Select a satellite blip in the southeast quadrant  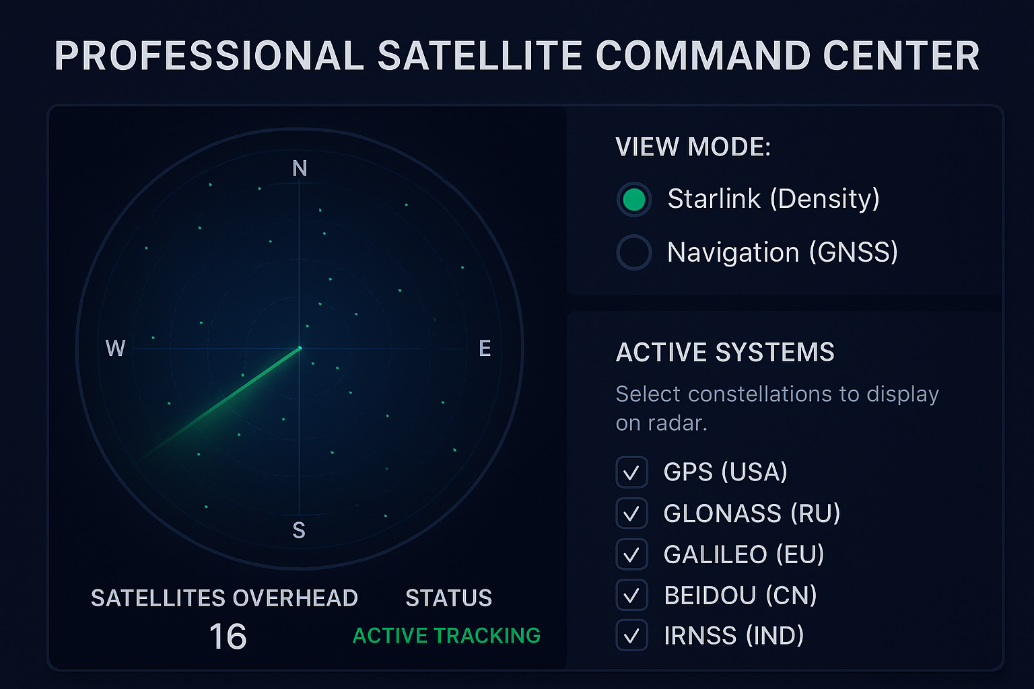387,415
